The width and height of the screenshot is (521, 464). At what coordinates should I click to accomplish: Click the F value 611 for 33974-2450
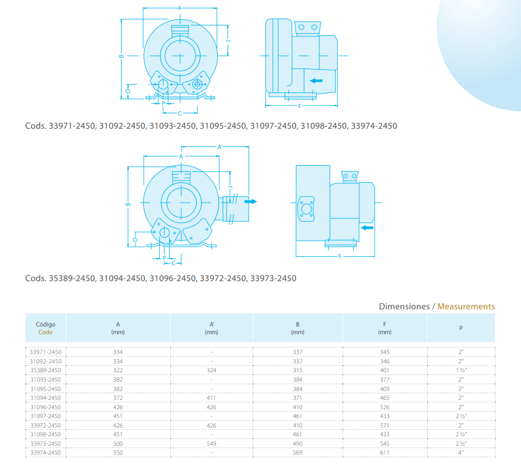pyautogui.click(x=385, y=452)
